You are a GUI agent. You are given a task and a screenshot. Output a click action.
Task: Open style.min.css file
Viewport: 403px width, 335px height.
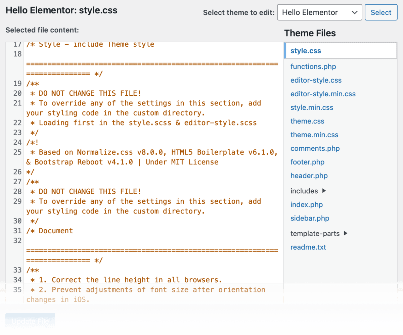tap(312, 107)
